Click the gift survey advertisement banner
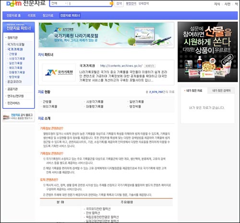The image size is (240, 223). coord(208,52)
